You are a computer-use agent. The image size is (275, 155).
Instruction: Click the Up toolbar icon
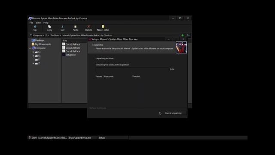35,27
